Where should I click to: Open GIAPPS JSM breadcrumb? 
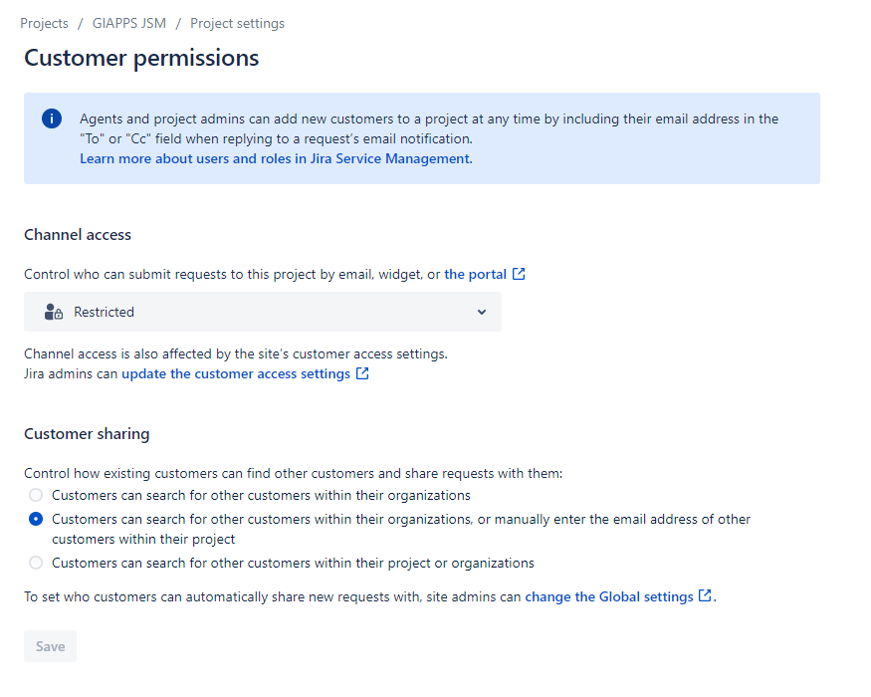(128, 23)
